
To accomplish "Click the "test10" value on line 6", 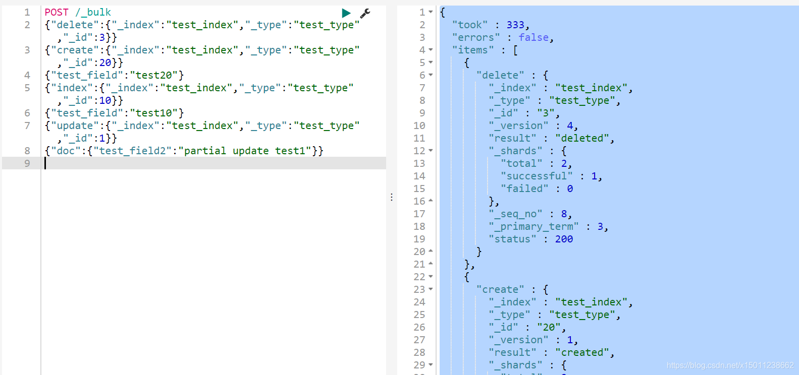I will (154, 113).
